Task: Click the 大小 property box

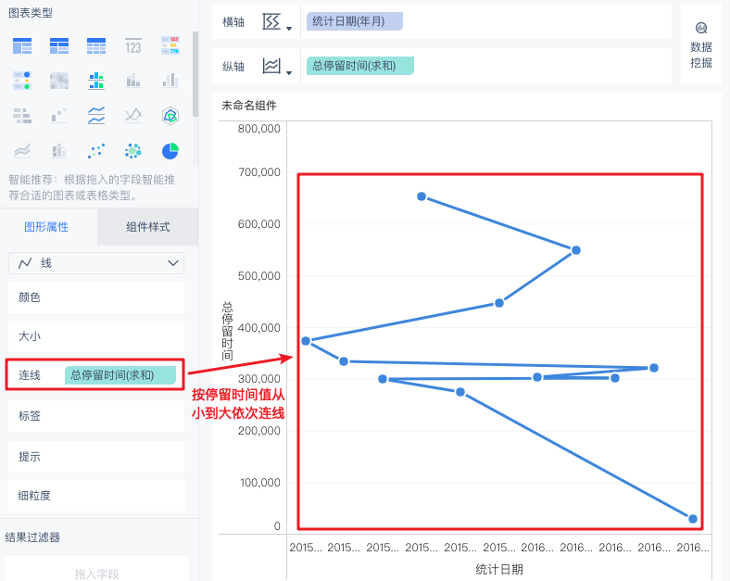Action: [96, 336]
